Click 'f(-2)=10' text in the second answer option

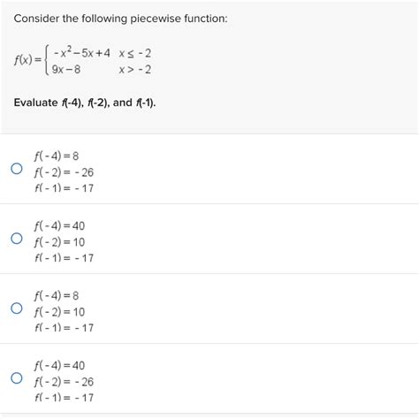59,242
